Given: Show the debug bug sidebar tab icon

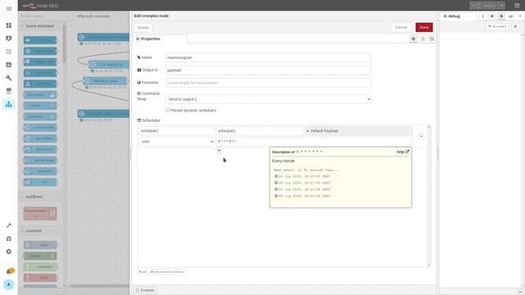Looking at the screenshot, I should pos(501,16).
